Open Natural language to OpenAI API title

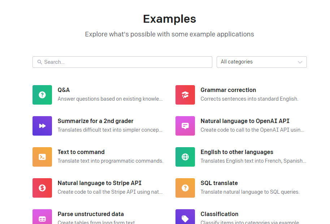245,121
